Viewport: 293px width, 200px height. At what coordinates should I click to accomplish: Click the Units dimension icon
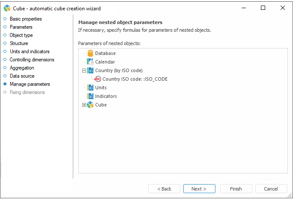coord(90,88)
